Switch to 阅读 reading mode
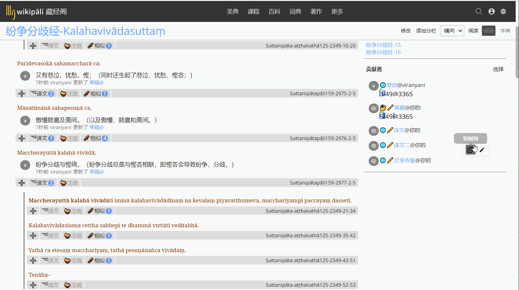The image size is (519, 290). [x=473, y=31]
